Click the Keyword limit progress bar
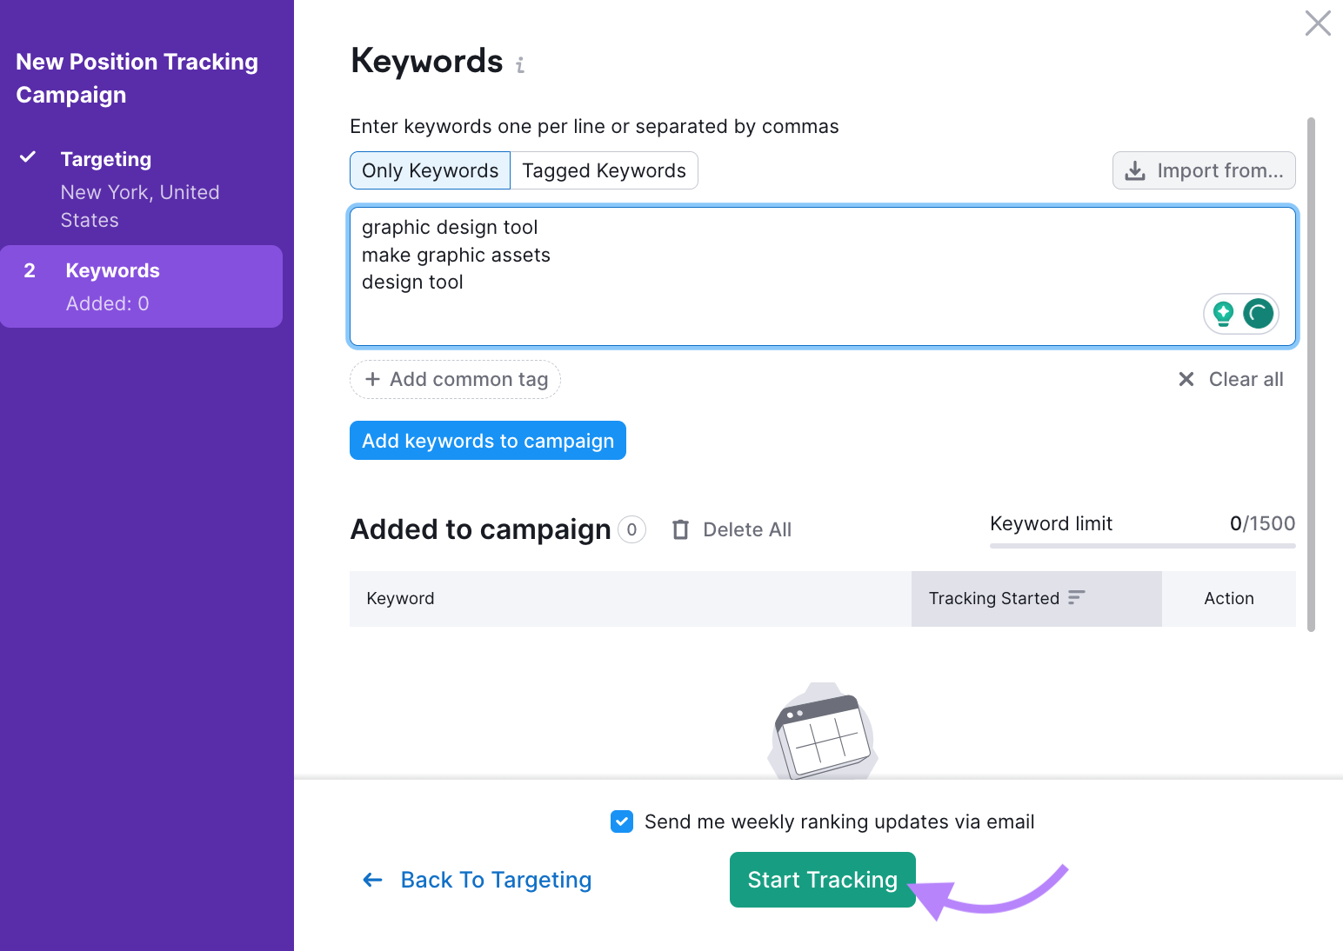The image size is (1343, 951). [x=1141, y=546]
